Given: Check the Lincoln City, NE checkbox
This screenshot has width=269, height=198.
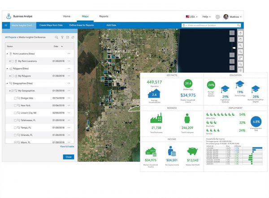Looking at the screenshot, I should pyautogui.click(x=15, y=113).
